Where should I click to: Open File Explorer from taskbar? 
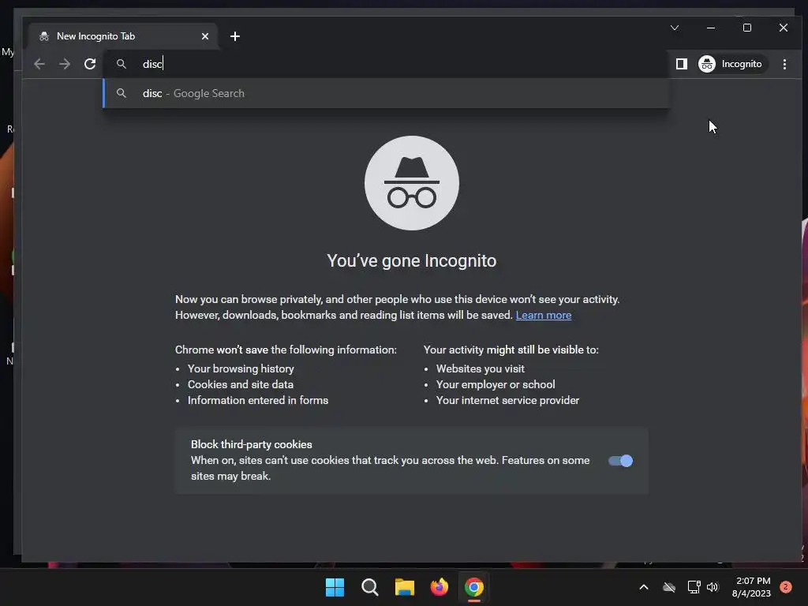tap(405, 587)
